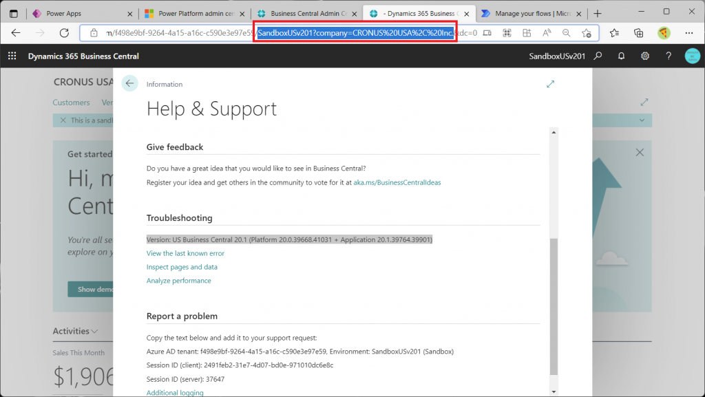Click the Dynamics 365 Business Central title
This screenshot has height=397, width=705.
point(83,56)
